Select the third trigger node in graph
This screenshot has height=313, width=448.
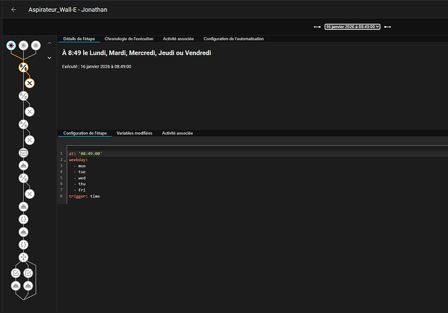tap(36, 45)
